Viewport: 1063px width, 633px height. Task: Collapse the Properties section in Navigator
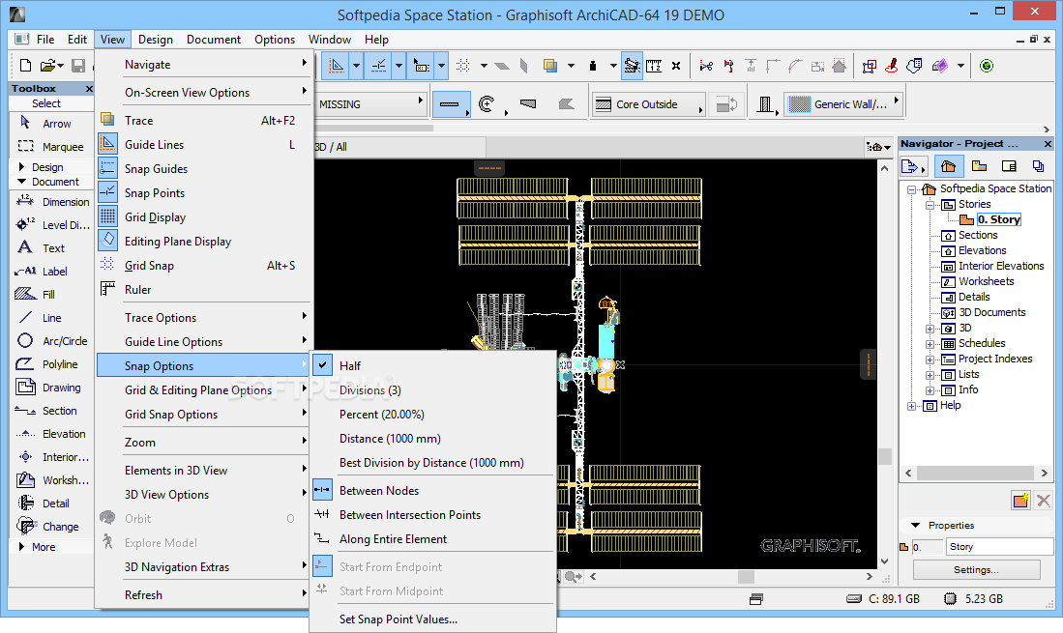coord(915,526)
